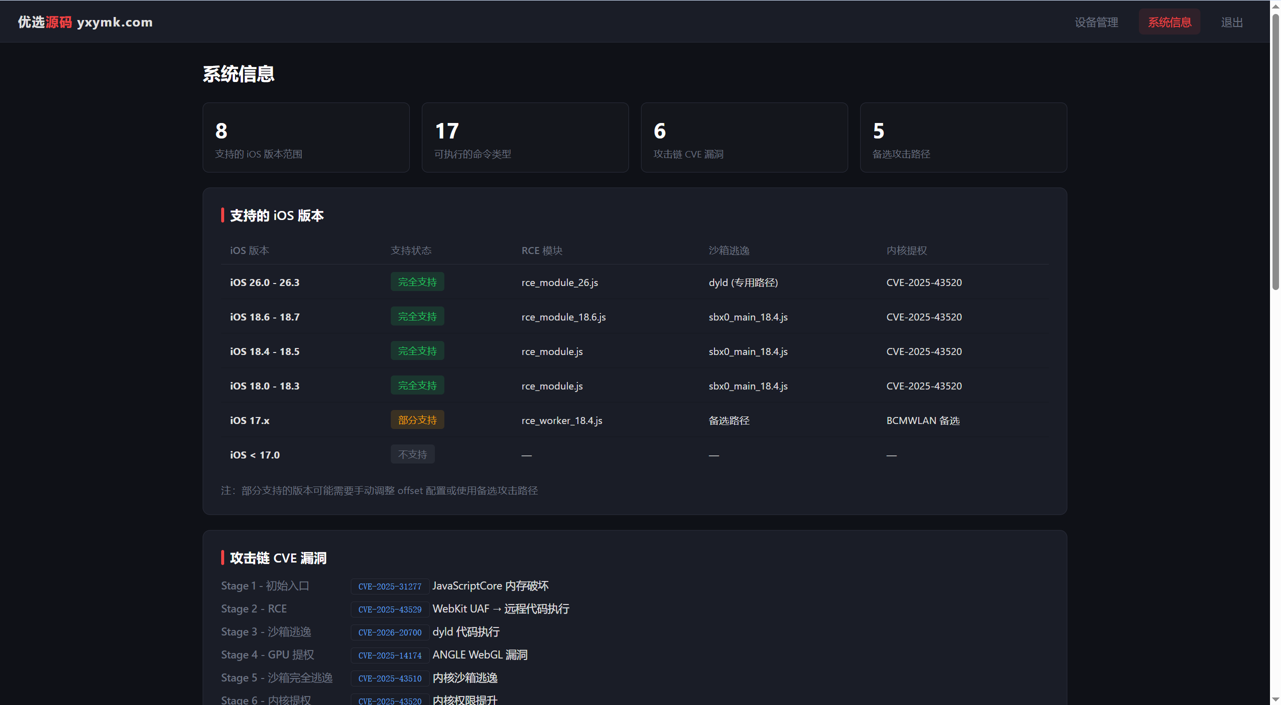Click the 支持的 iOS 版本范围 stat card
Image resolution: width=1281 pixels, height=705 pixels.
click(306, 137)
